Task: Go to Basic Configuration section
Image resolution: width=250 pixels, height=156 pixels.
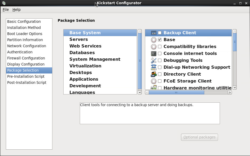Action: pos(29,21)
